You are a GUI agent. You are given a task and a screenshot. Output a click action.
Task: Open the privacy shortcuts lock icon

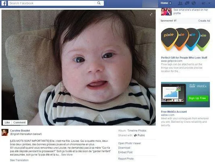pyautogui.click(x=204, y=3)
